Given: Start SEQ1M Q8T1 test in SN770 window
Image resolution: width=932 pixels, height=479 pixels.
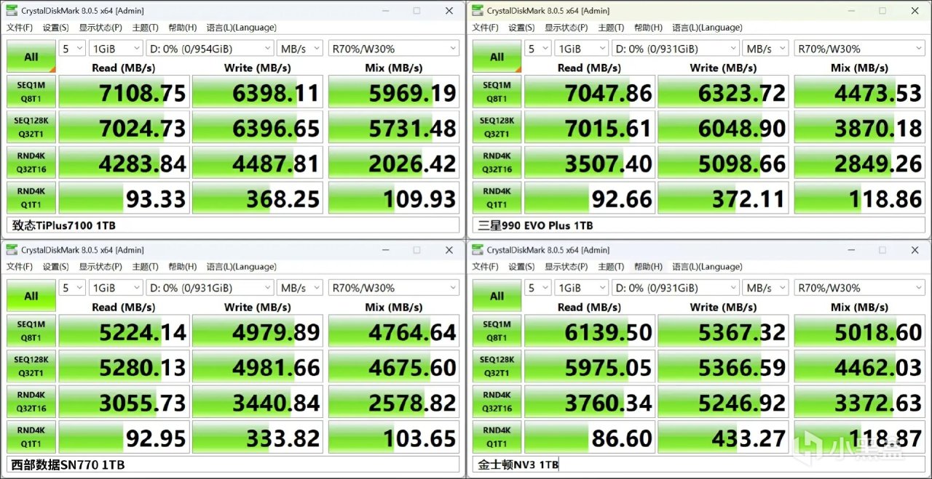Looking at the screenshot, I should [31, 331].
